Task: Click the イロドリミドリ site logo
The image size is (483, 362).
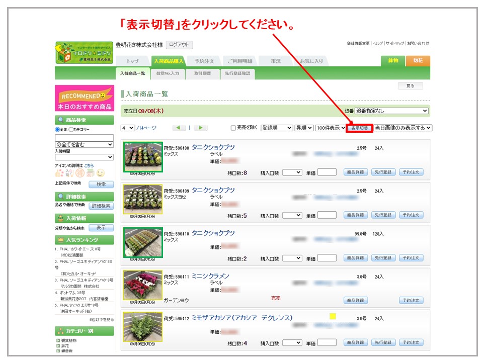Action: coord(84,53)
